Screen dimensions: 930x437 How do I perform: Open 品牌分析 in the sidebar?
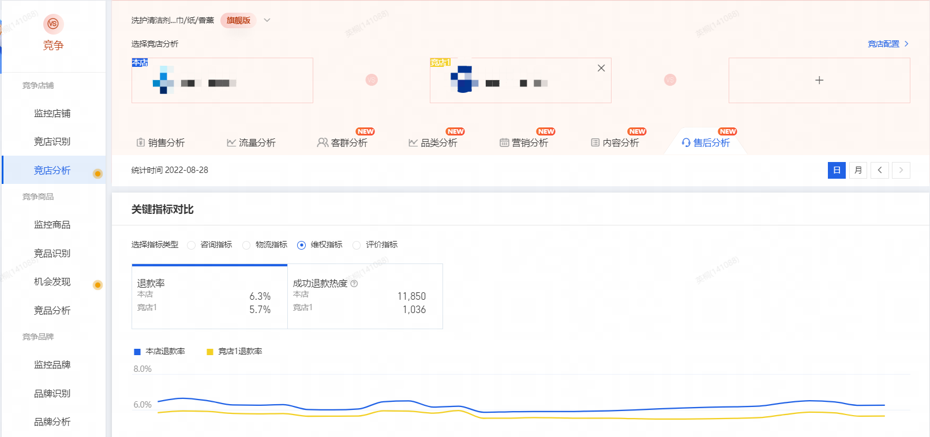[52, 421]
